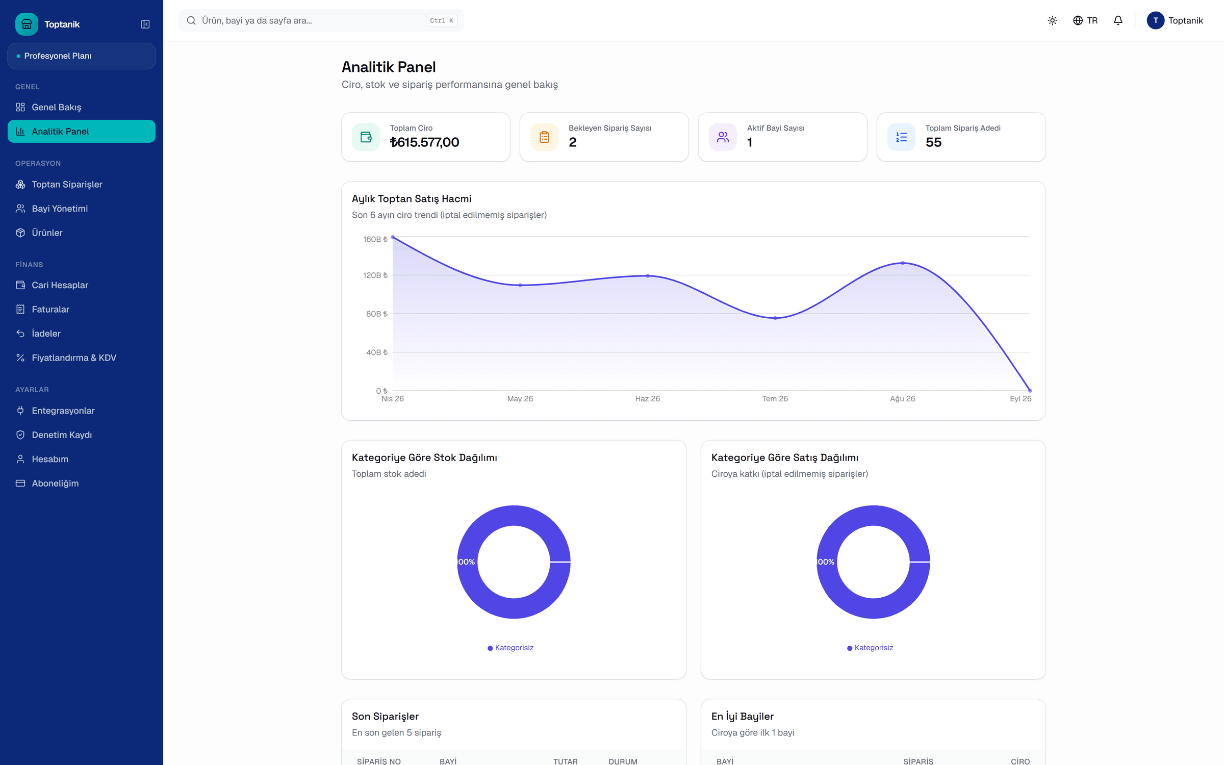1224x765 pixels.
Task: Click the Toptanik storefront logo icon
Action: [27, 24]
